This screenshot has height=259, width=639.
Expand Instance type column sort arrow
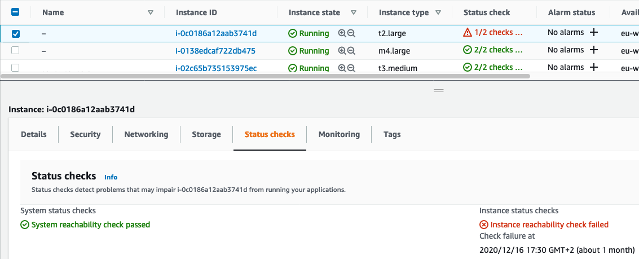coord(439,12)
